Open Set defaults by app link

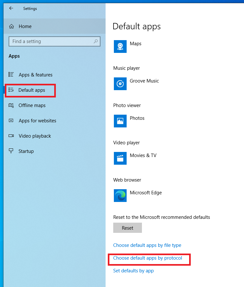[133, 271]
